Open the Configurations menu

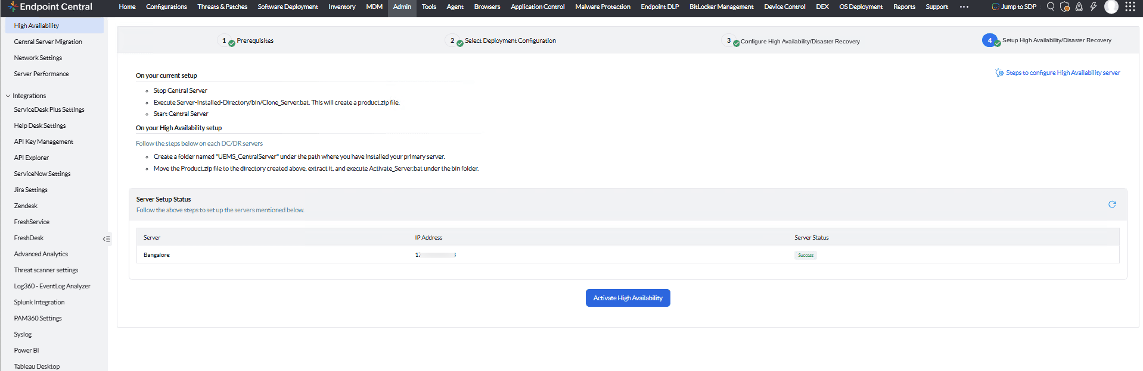coord(166,7)
